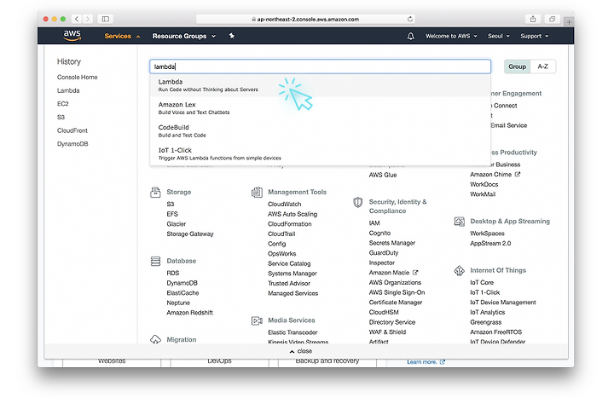This screenshot has width=614, height=398.
Task: Click the Safari back arrow
Action: coord(77,19)
